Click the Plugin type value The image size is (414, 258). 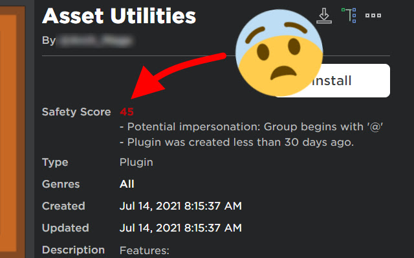[136, 163]
